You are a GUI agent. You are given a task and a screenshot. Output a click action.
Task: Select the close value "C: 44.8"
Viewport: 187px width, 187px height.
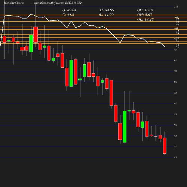(68, 15)
